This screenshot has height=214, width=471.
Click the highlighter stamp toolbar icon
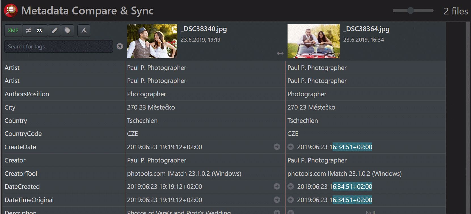tap(84, 31)
